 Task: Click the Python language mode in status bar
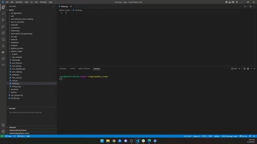[x=217, y=136]
